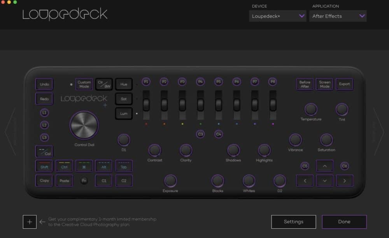Click the down arrow key
389x238 pixels.
(x=324, y=181)
